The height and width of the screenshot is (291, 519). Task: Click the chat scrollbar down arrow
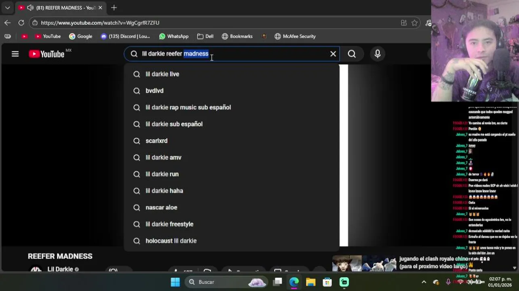point(515,268)
